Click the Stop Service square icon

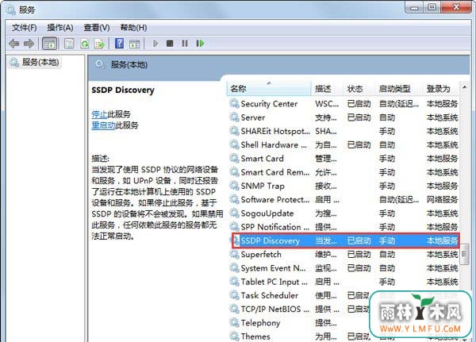[170, 44]
